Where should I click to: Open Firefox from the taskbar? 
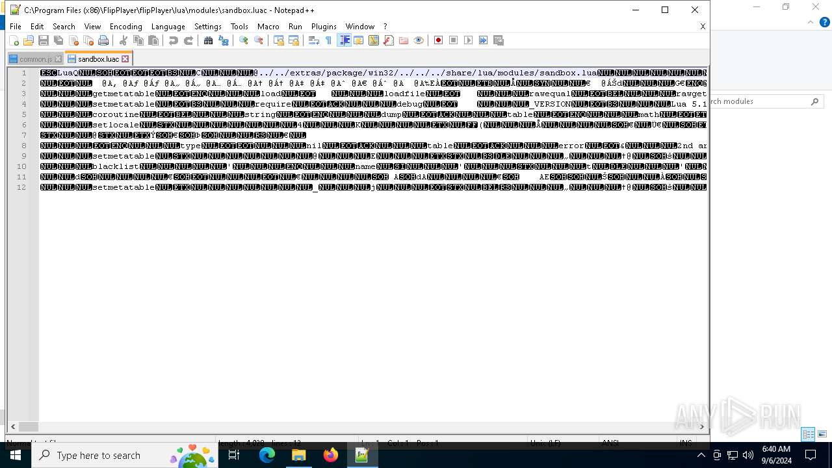tap(330, 455)
